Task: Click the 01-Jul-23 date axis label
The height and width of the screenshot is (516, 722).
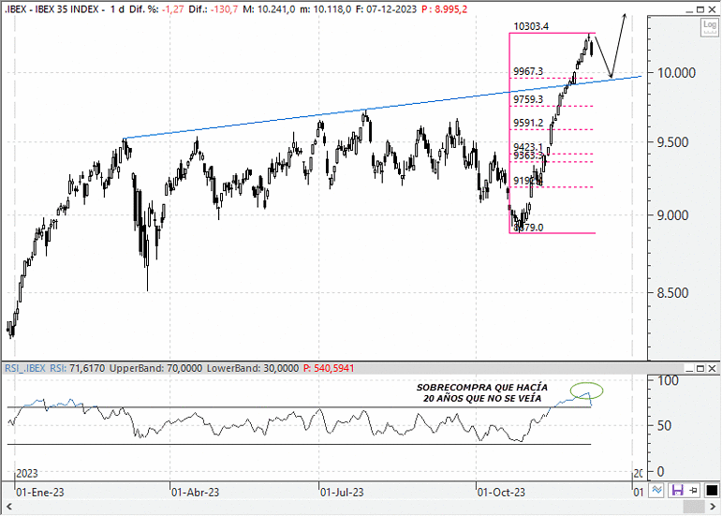Action: tap(342, 492)
